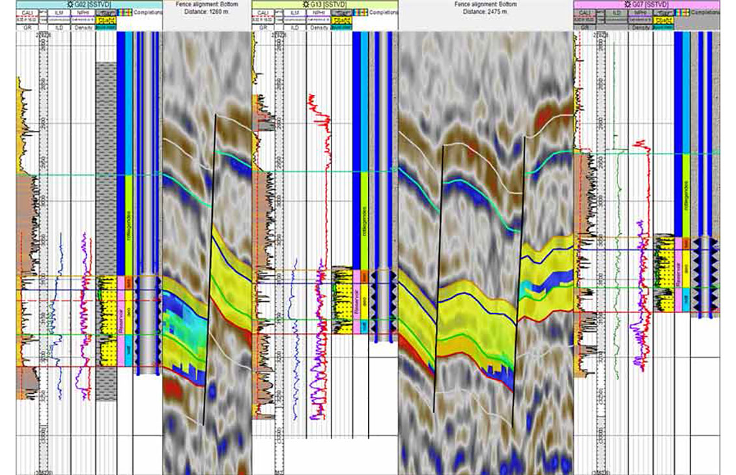
Task: Select the G07 [SSTVD] well header tab
Action: (651, 5)
